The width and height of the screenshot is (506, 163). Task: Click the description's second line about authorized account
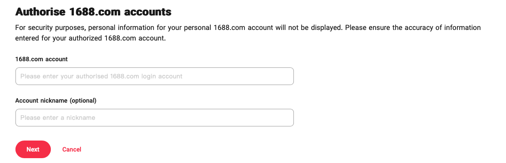tap(90, 38)
